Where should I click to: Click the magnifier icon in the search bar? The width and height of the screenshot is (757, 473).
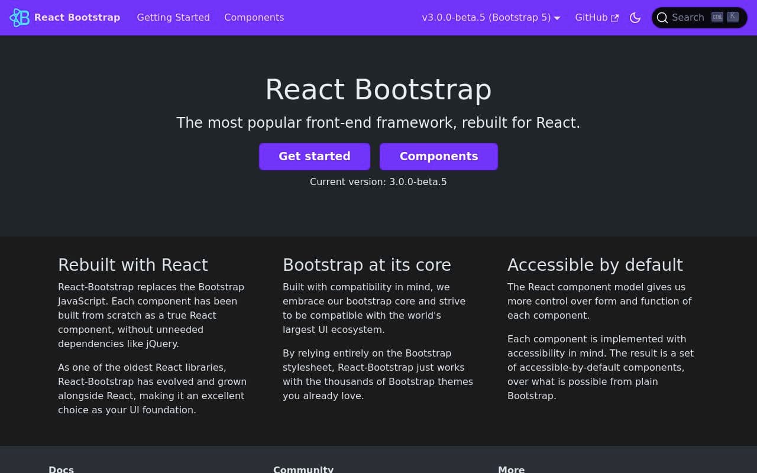(663, 18)
